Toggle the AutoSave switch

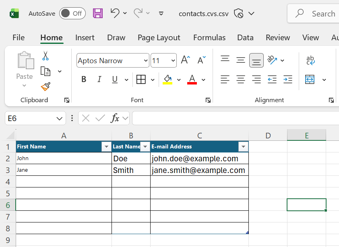pos(72,13)
